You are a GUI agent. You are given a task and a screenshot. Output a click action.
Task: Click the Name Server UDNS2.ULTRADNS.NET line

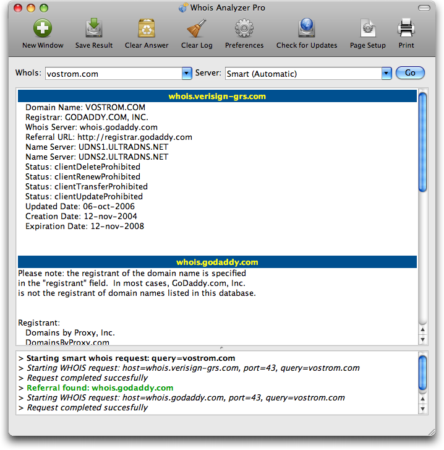click(x=97, y=157)
